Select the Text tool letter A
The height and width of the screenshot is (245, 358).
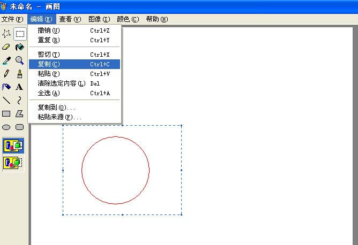coord(20,87)
